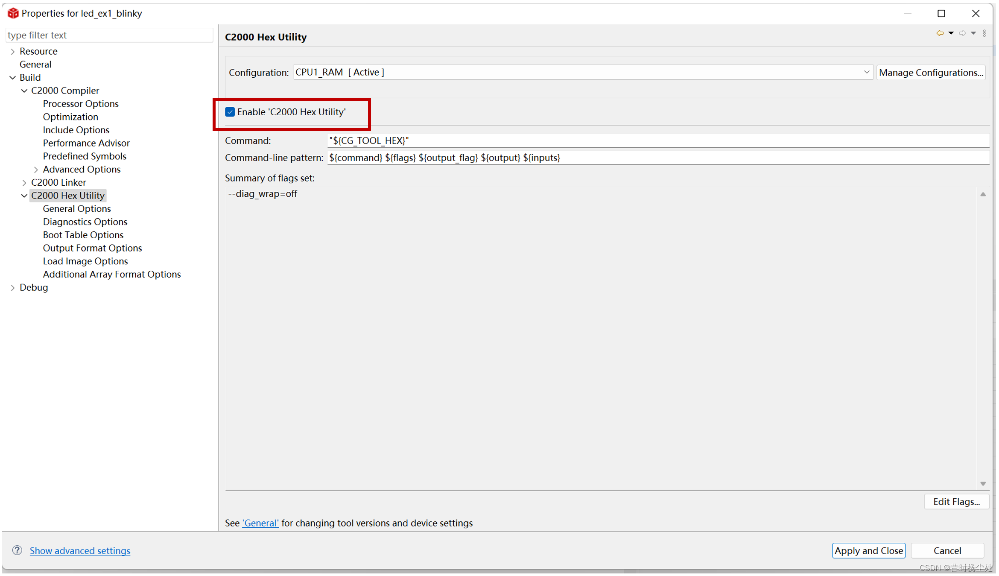Open the Configuration CPU1_RAM dropdown
Screen dimensions: 999x576
pyautogui.click(x=866, y=72)
